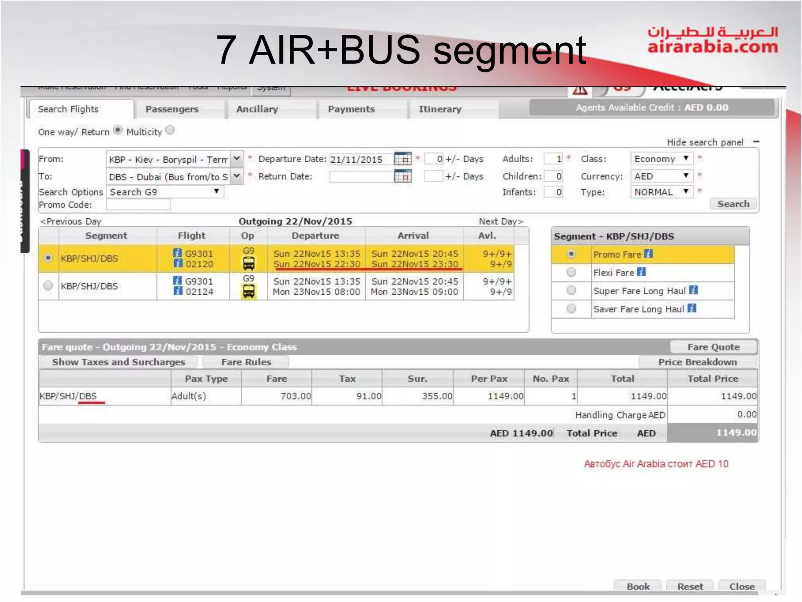
Task: Open Saver Fare Long Haul info icon
Action: [692, 308]
